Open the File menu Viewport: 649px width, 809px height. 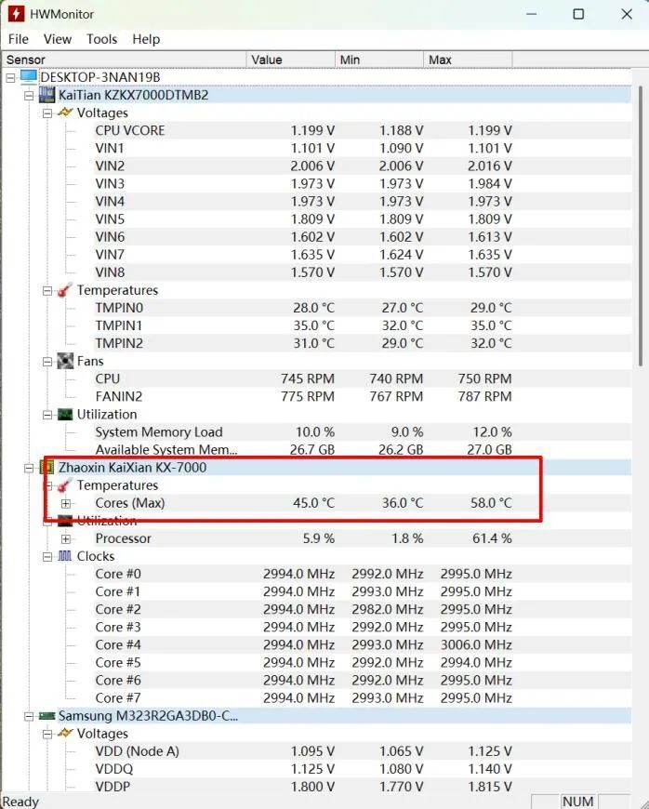[19, 39]
